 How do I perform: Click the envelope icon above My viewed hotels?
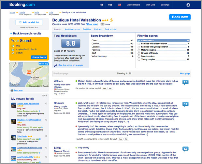(43, 95)
